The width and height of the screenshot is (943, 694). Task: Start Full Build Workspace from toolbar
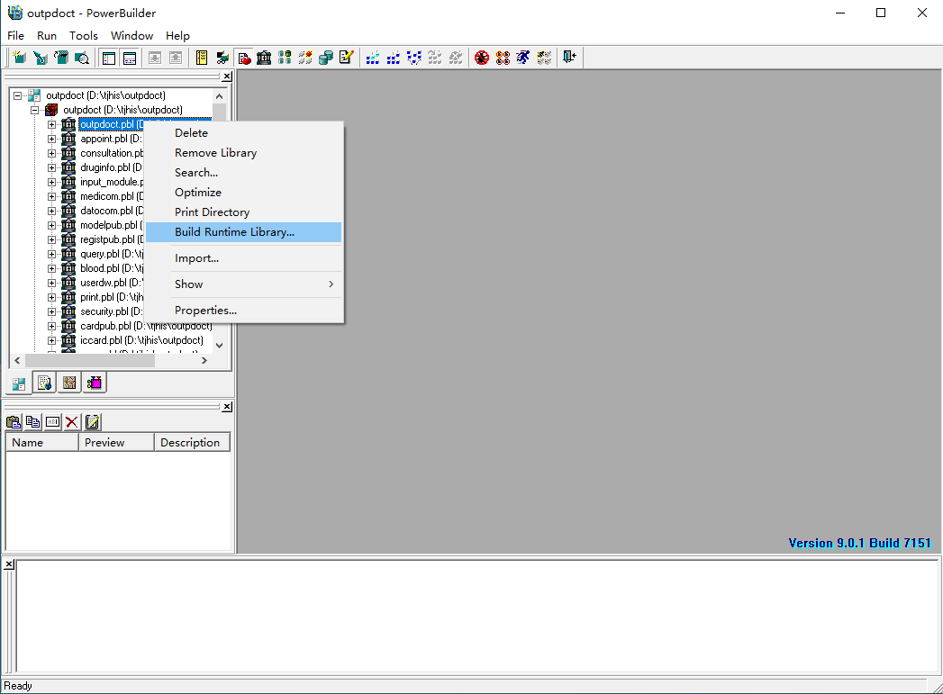(394, 58)
